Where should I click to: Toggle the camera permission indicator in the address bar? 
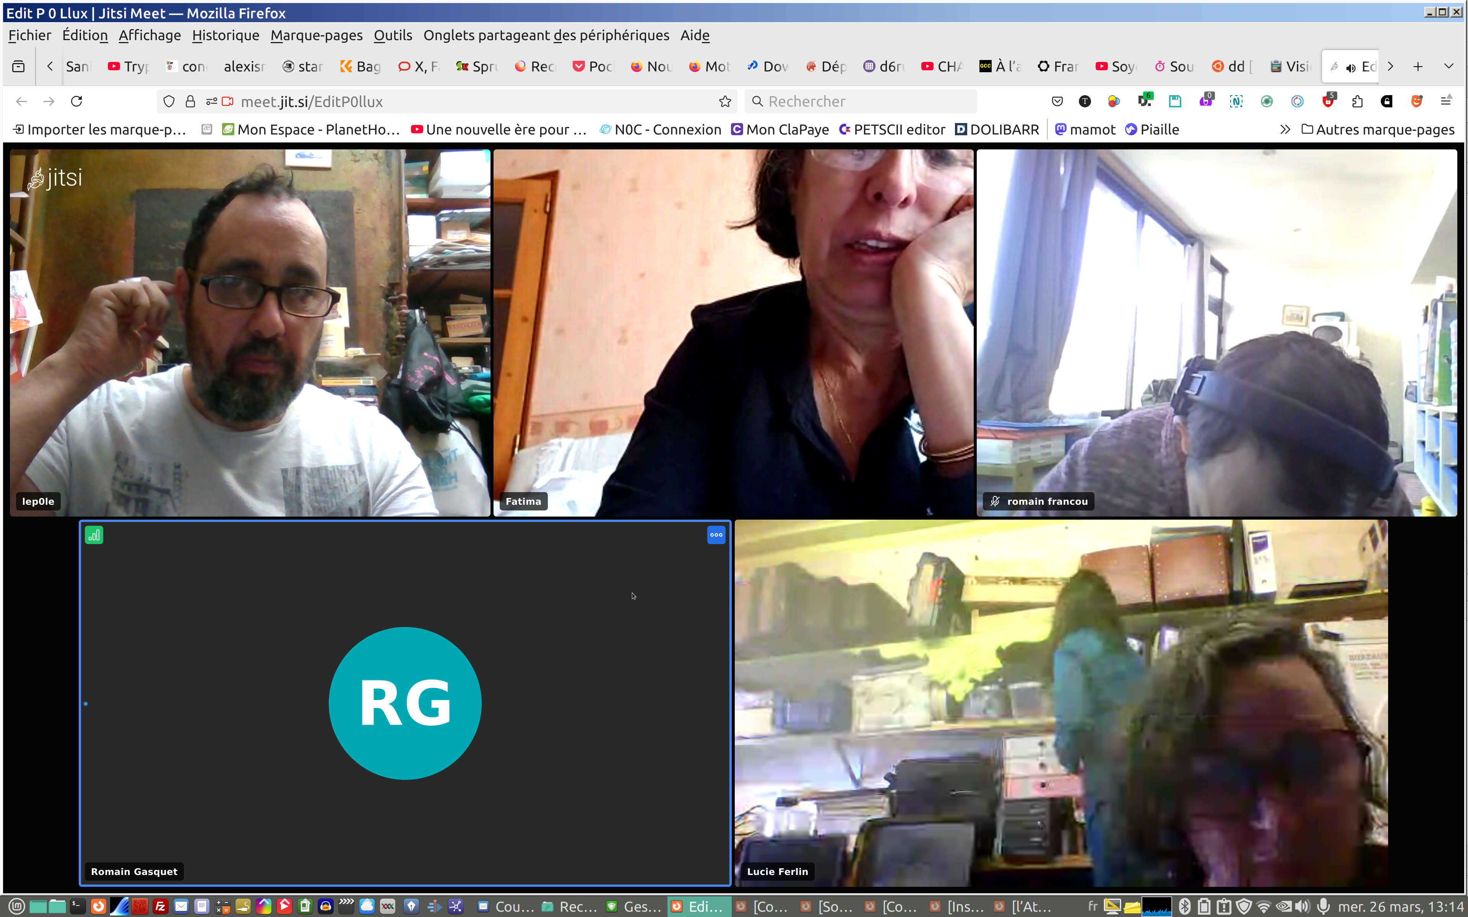point(227,101)
